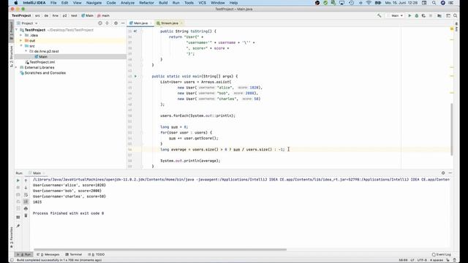Open the Messages tool window tab
Image resolution: width=468 pixels, height=263 pixels.
coord(48,254)
